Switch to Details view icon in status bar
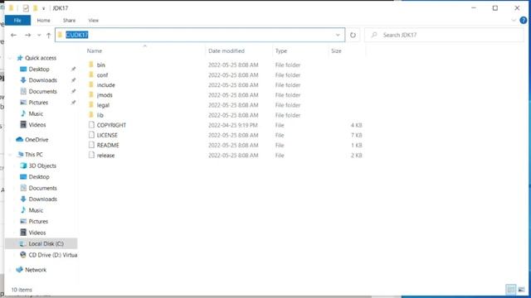This screenshot has height=298, width=531. point(511,289)
